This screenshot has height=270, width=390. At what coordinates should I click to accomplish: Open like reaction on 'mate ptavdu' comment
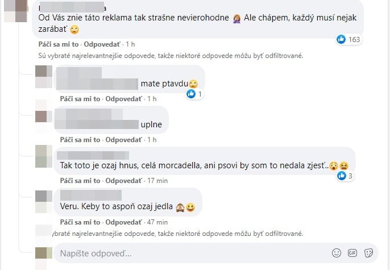click(x=194, y=94)
